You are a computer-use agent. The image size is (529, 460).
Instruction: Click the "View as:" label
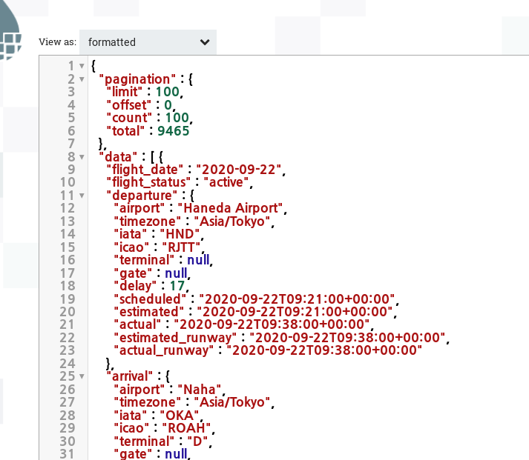[x=58, y=41]
